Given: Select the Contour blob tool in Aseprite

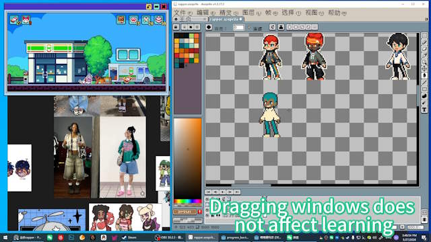Looking at the screenshot, I should pyautogui.click(x=424, y=95).
